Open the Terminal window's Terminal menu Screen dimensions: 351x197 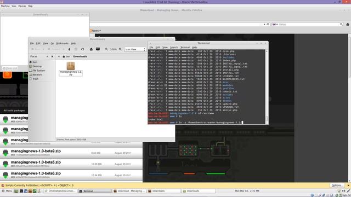tap(185, 48)
